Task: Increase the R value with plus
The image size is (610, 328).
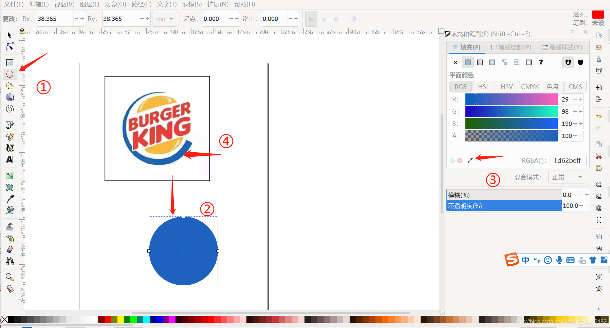Action: 581,99
